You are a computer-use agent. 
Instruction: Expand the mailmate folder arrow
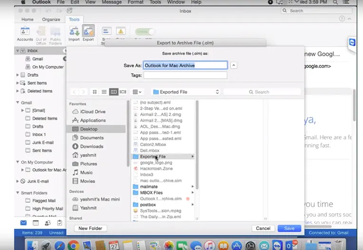[192, 186]
